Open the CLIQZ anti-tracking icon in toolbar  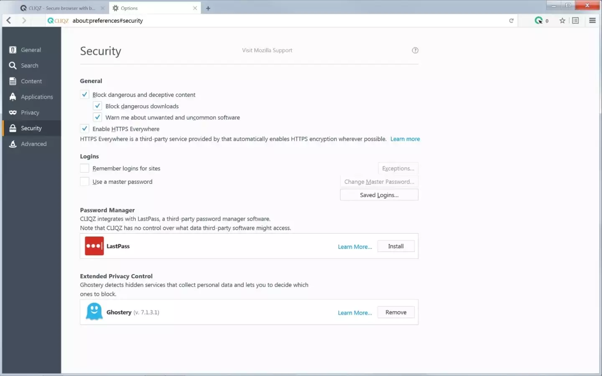click(538, 20)
